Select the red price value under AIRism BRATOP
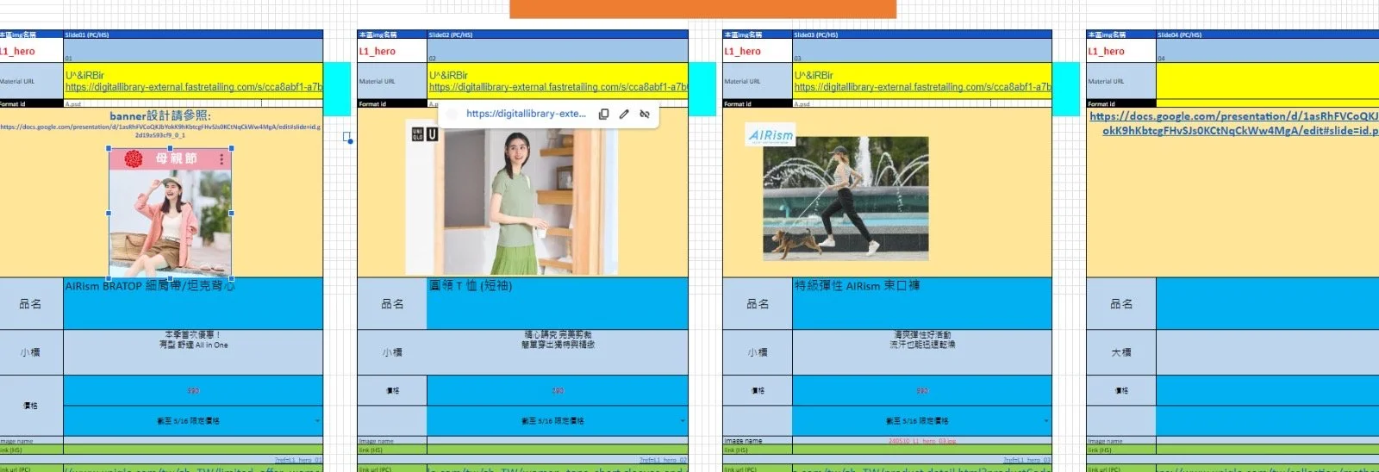 pos(193,391)
